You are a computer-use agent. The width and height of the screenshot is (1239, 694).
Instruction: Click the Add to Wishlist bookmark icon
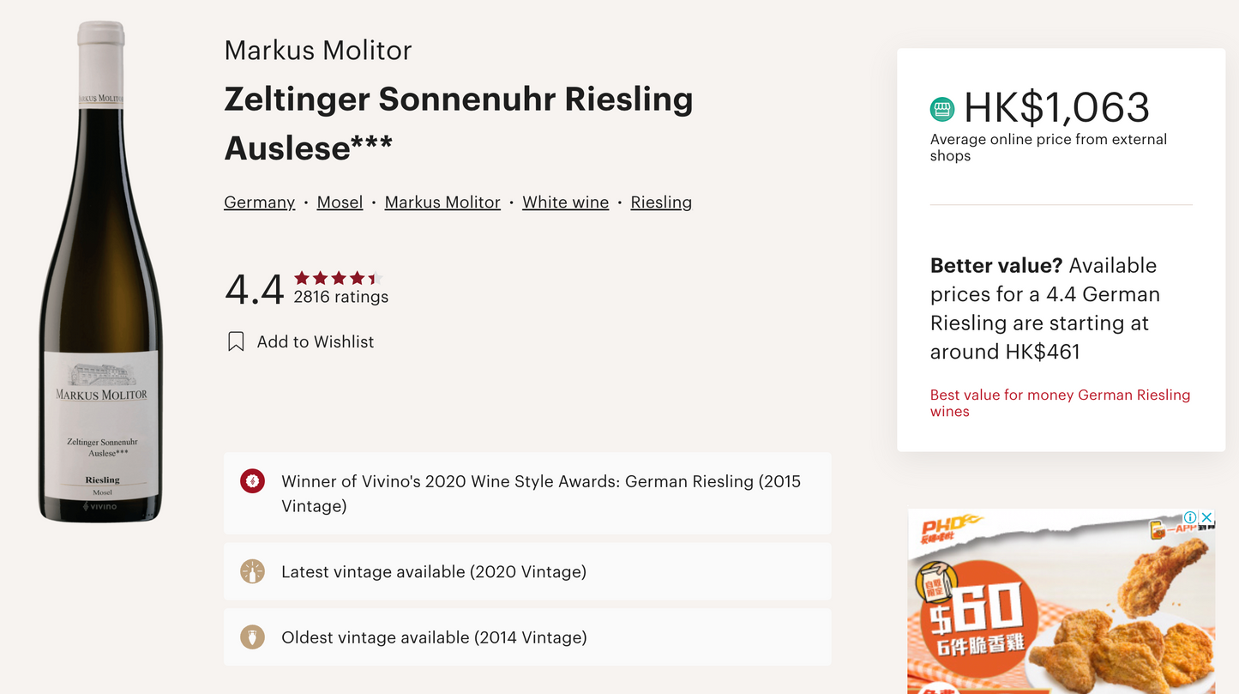pyautogui.click(x=236, y=341)
